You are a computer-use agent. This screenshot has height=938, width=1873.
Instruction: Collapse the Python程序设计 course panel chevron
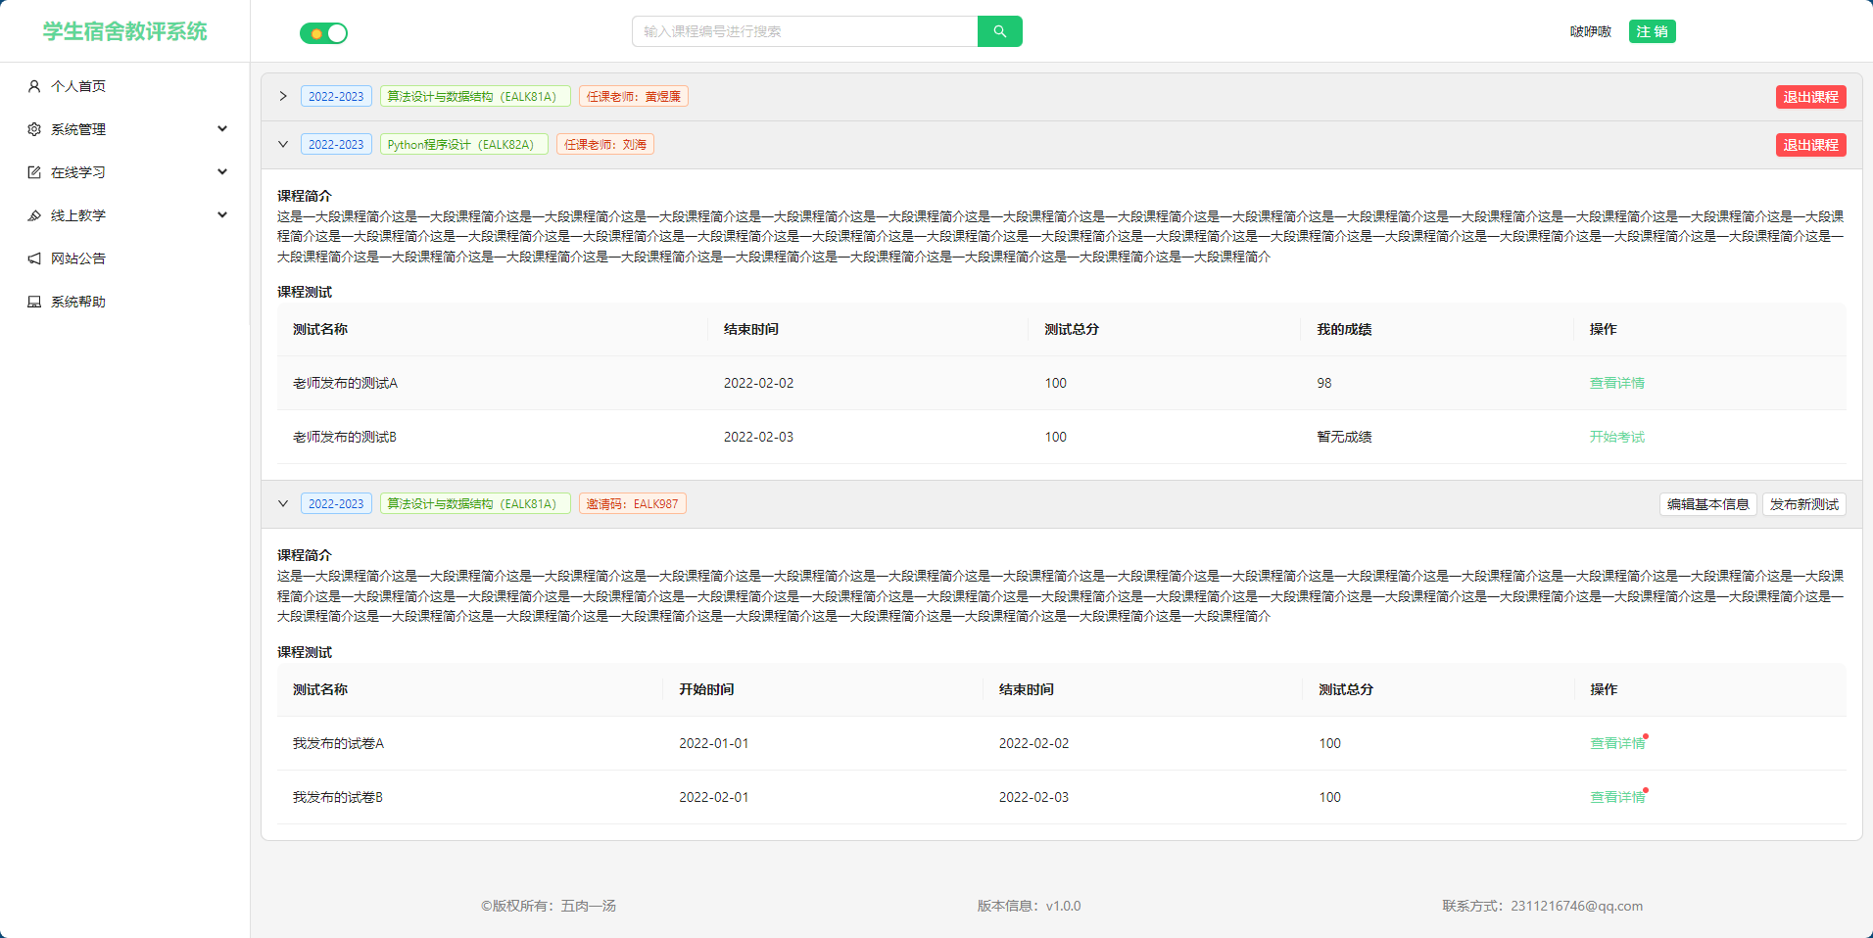coord(283,144)
